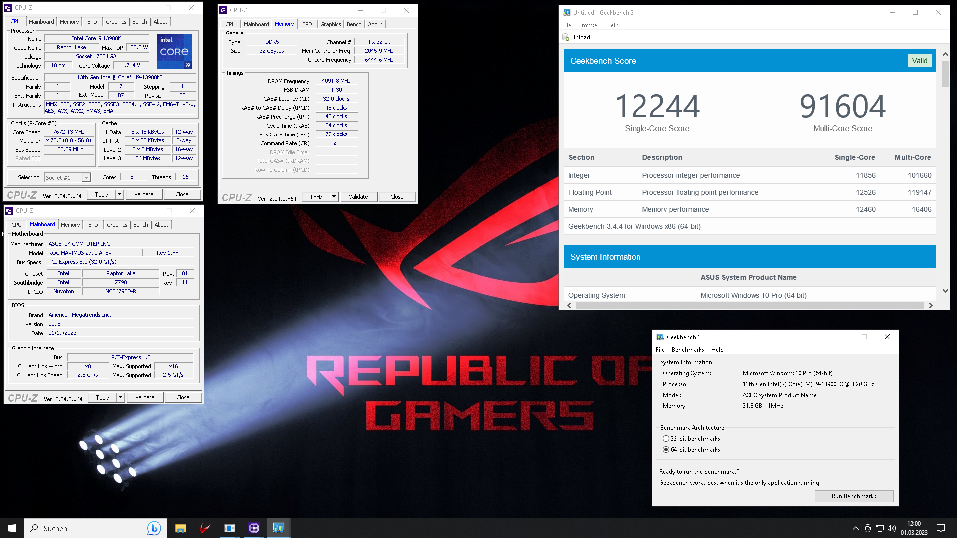Open About tab in Memory window
The height and width of the screenshot is (538, 957).
click(375, 24)
